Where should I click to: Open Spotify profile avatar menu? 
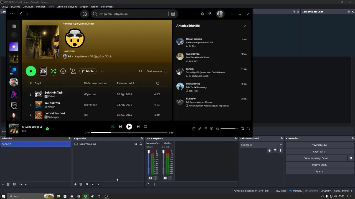220,14
